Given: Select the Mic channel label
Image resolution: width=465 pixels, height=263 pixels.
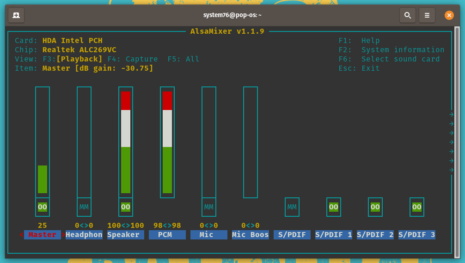Looking at the screenshot, I should (209, 234).
